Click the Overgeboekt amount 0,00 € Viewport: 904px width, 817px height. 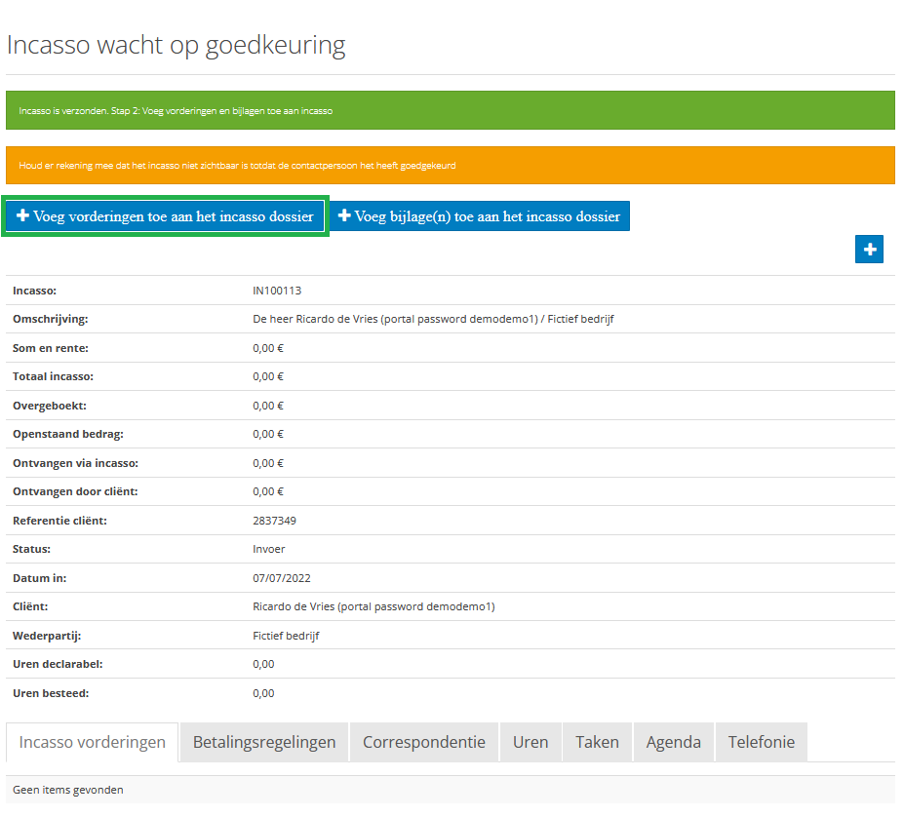[x=268, y=406]
